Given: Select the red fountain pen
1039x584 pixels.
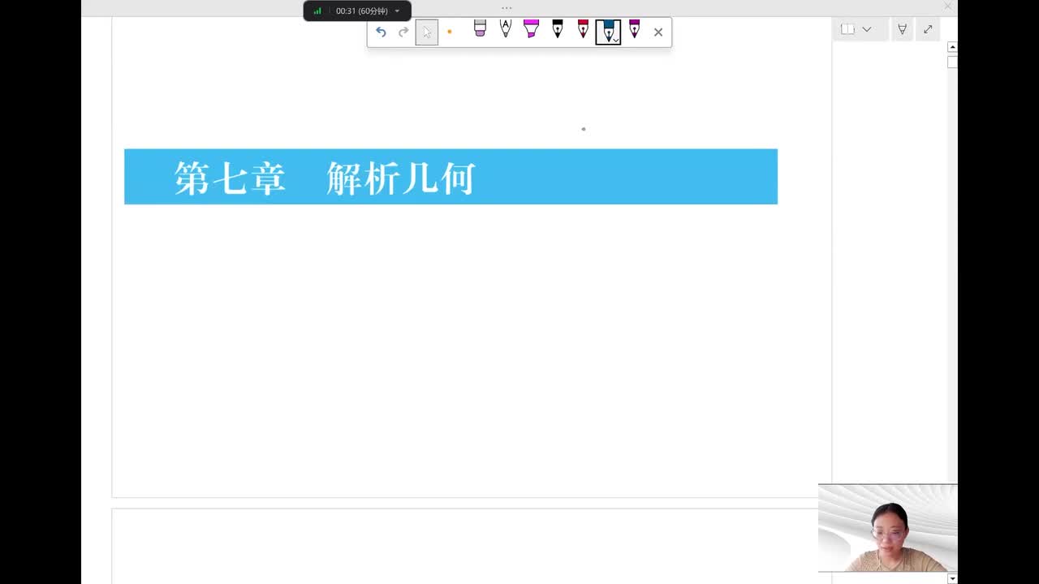Looking at the screenshot, I should click(583, 29).
